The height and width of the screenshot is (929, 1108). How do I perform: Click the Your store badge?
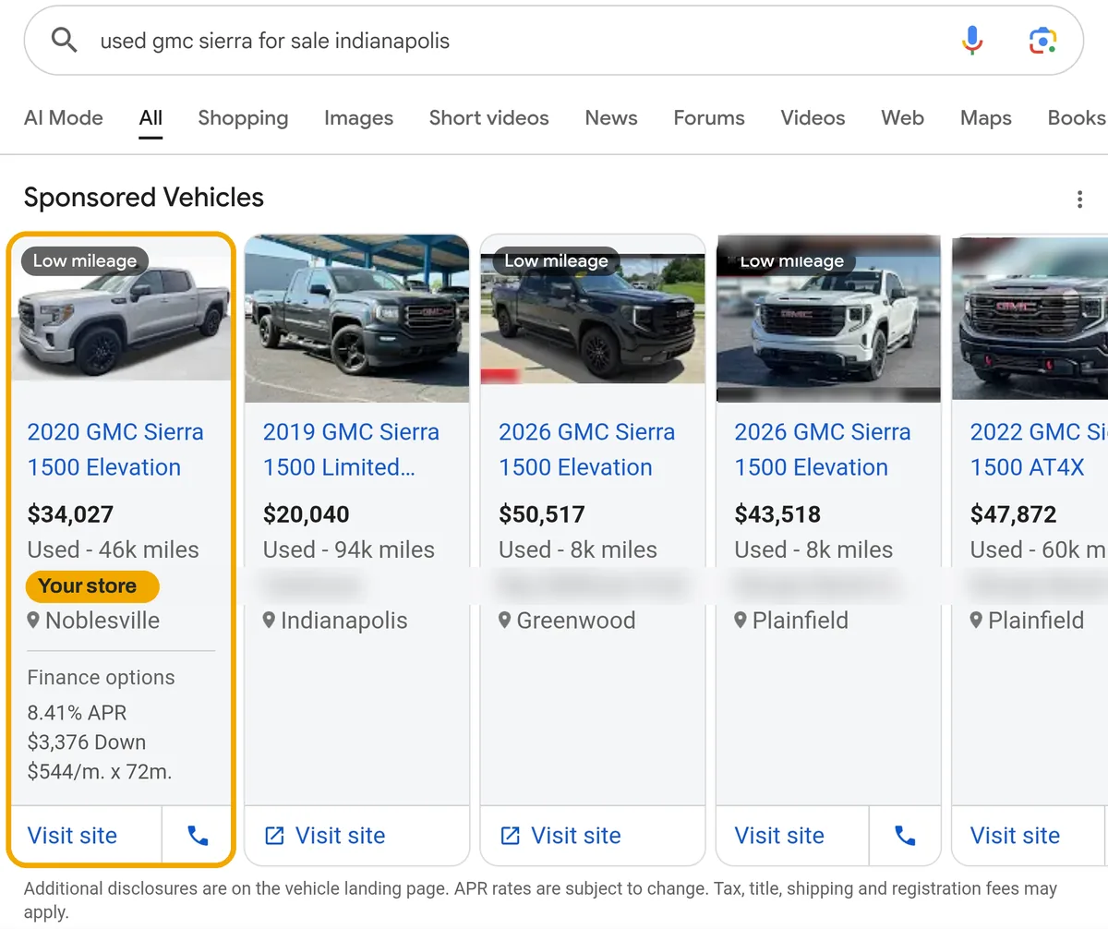point(92,585)
